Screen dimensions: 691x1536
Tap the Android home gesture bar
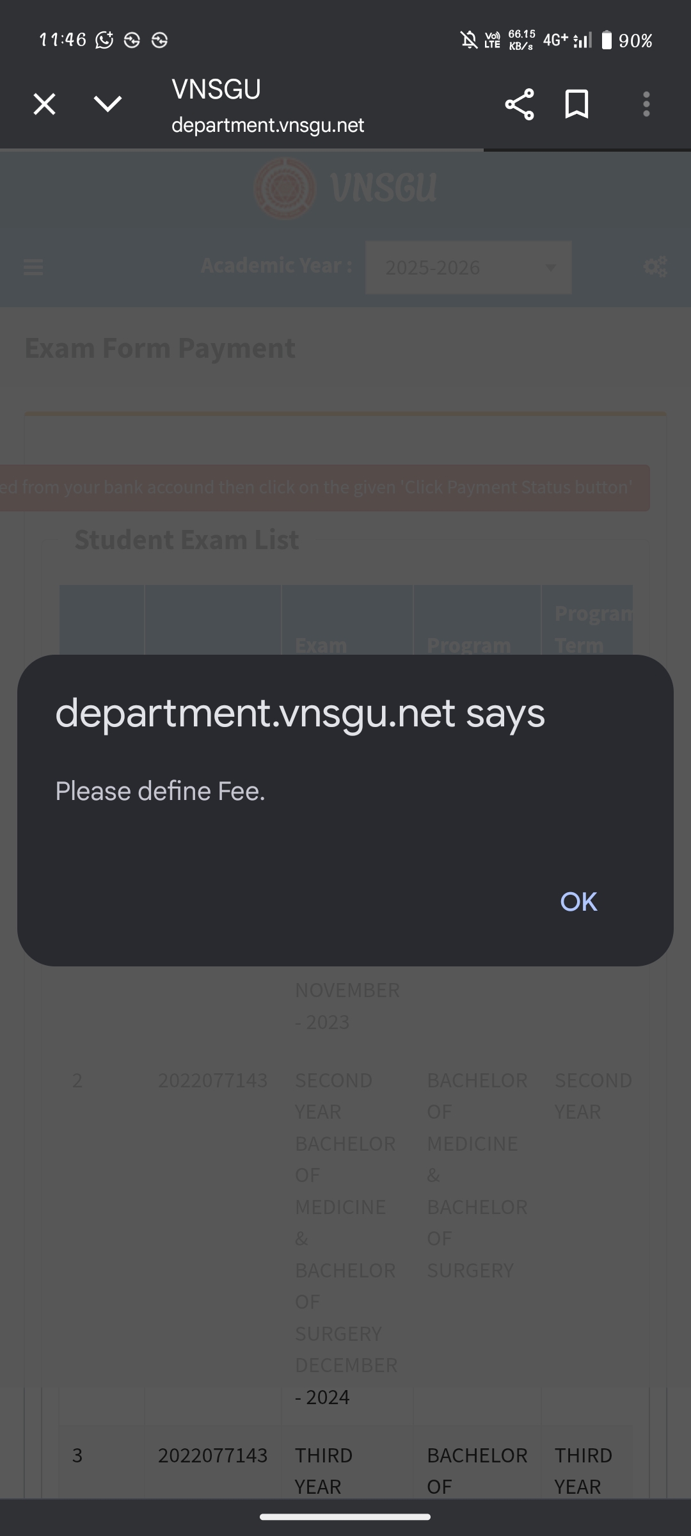pyautogui.click(x=345, y=1517)
